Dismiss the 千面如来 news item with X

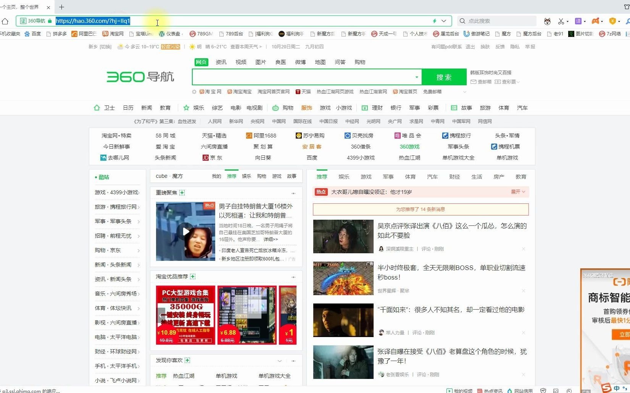pyautogui.click(x=524, y=333)
